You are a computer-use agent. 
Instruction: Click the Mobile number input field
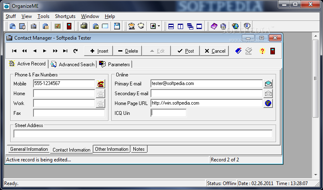click(64, 83)
